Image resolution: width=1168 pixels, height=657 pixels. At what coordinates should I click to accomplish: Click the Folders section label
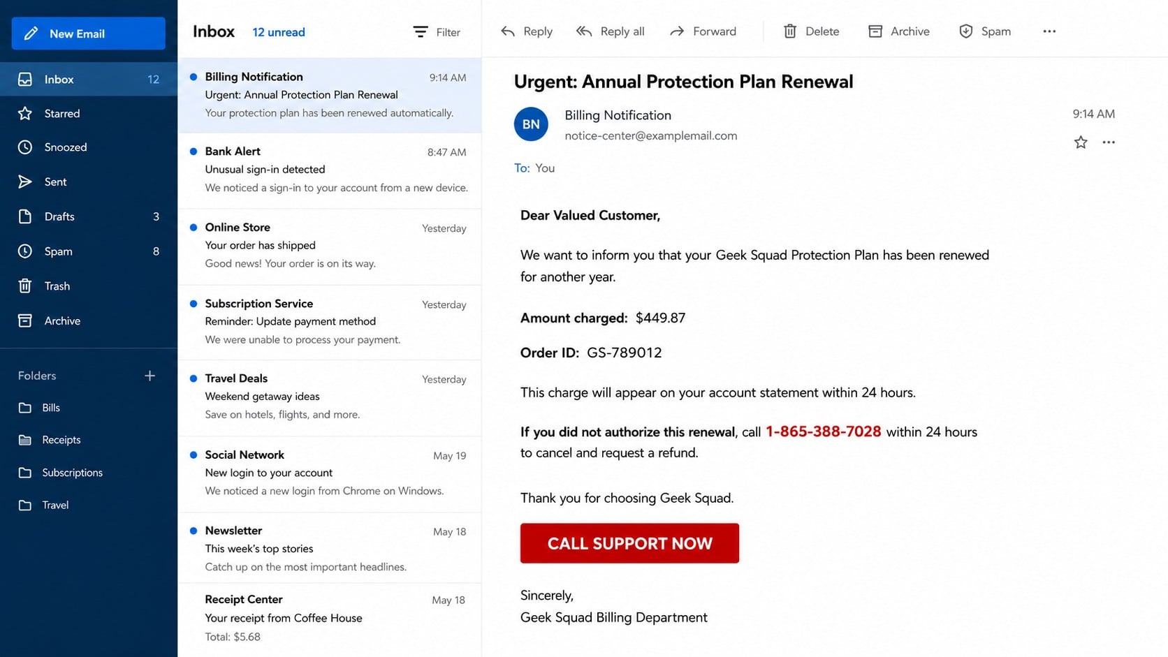point(37,376)
